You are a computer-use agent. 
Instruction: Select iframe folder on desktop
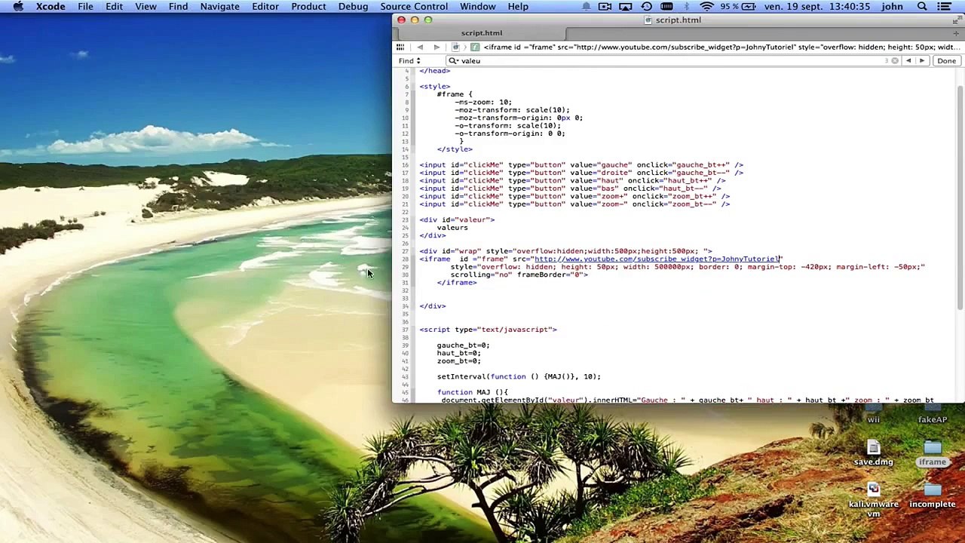click(933, 453)
